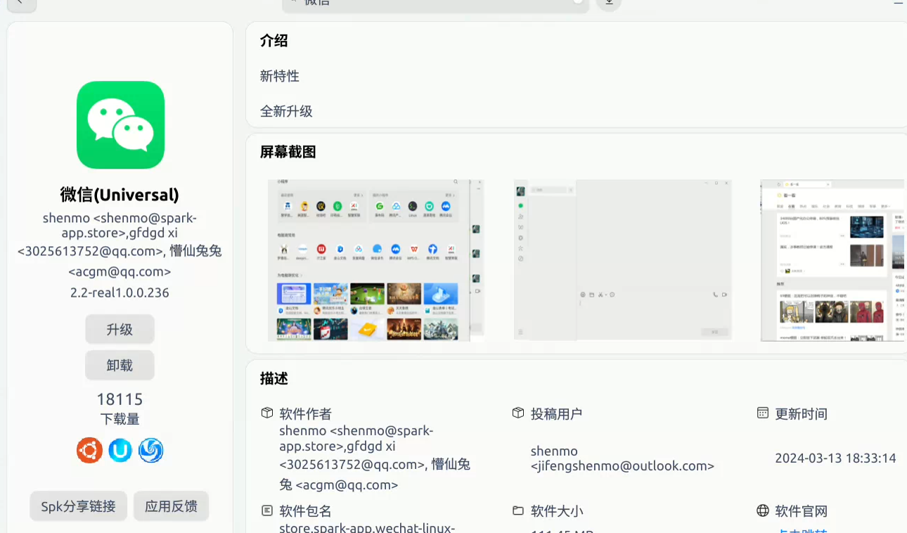
Task: Click the box icon beside 投稿用户
Action: click(518, 413)
